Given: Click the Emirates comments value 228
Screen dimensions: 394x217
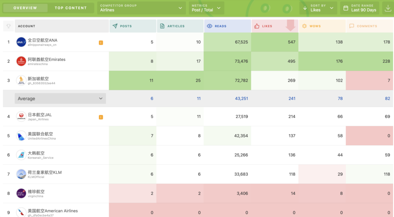Looking at the screenshot, I should [x=386, y=61].
